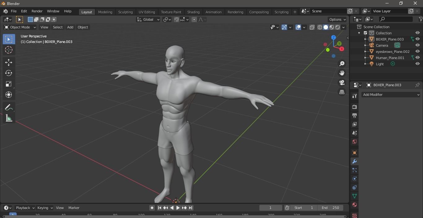Viewport: 423px width, 218px height.
Task: Open the viewport Select menu
Action: tap(58, 27)
